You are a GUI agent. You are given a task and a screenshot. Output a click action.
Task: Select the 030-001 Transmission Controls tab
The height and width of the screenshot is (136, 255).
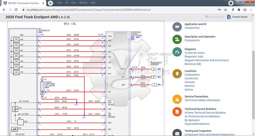(x=24, y=3)
